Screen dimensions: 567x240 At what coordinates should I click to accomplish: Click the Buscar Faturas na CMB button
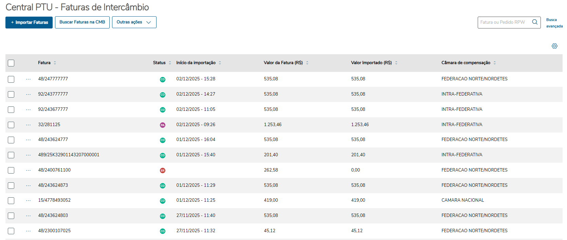click(x=82, y=22)
